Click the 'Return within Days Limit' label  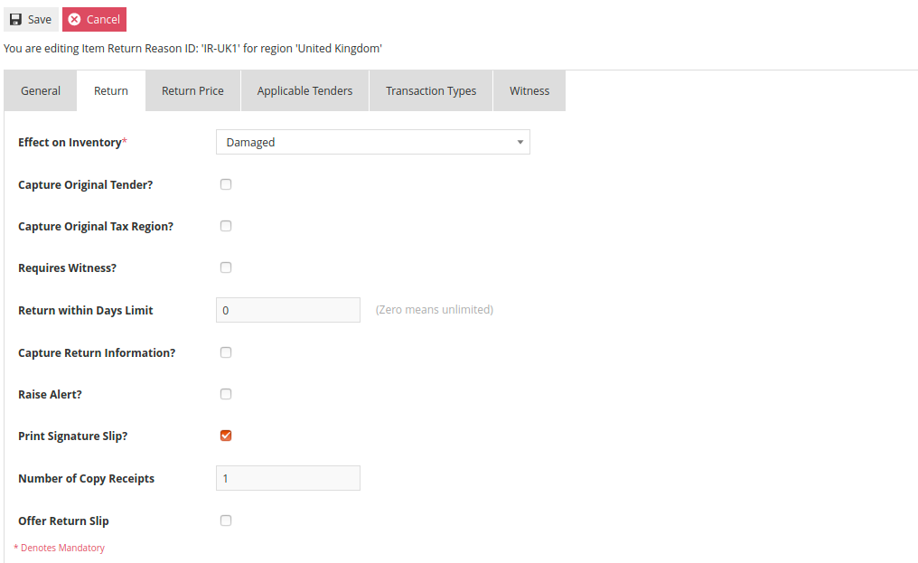86,311
